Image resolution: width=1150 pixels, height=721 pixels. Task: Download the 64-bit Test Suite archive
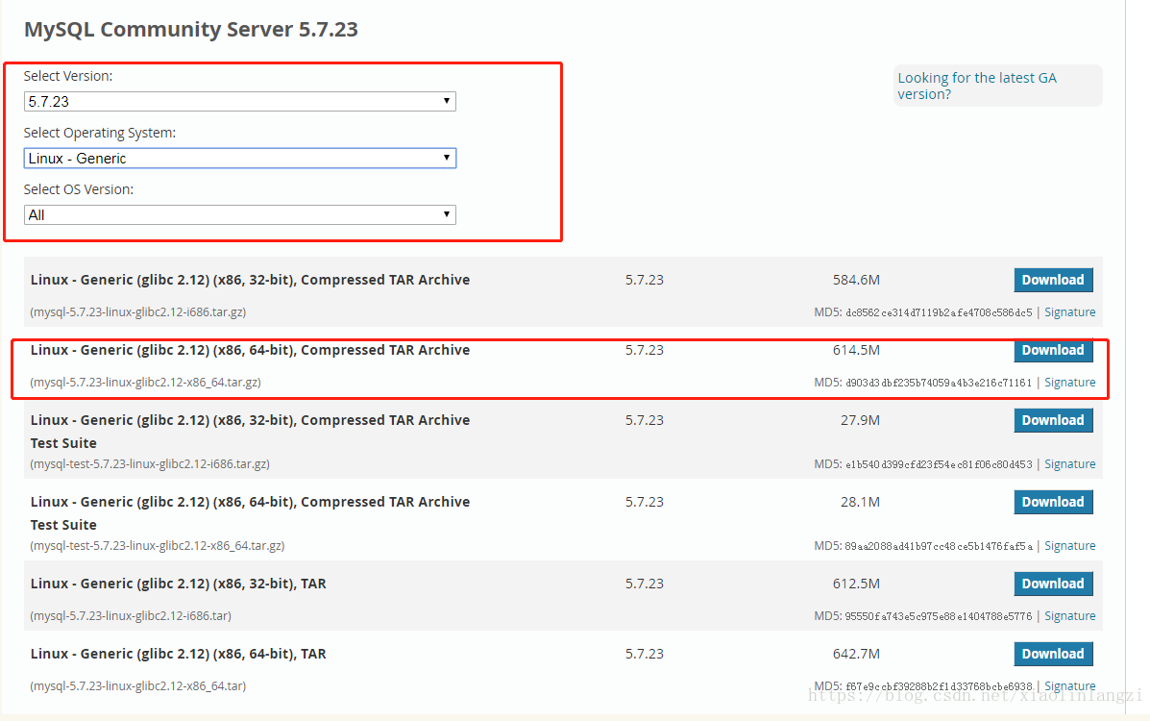coord(1053,501)
